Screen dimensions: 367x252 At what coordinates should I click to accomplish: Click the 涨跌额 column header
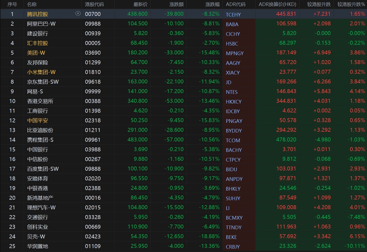177,4
